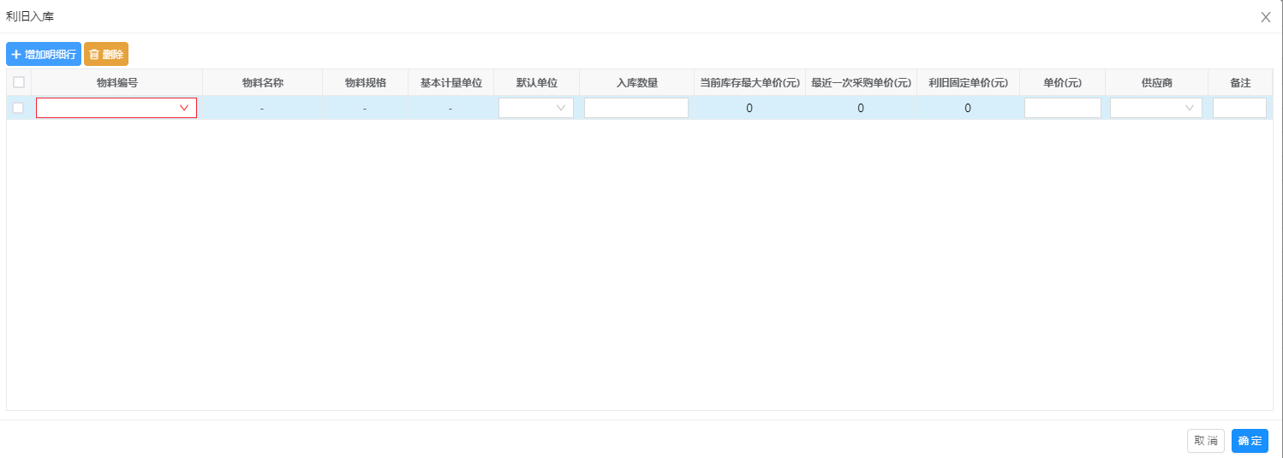Select the 当前库存最大单价(元) column header
Screen dimensions: 1283x458
click(x=749, y=83)
